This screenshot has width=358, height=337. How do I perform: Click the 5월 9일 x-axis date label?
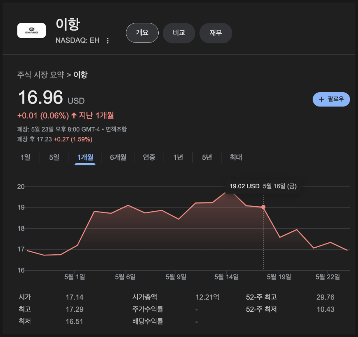click(176, 277)
